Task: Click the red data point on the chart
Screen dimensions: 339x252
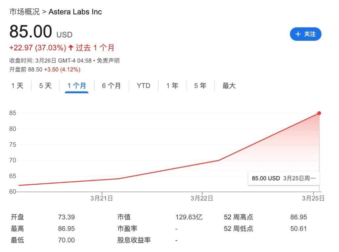Action: [x=319, y=113]
